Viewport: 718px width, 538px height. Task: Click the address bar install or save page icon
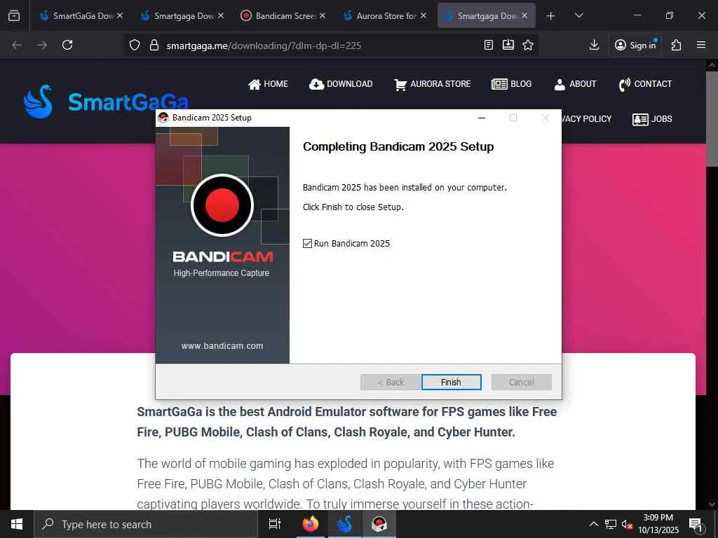[x=508, y=45]
